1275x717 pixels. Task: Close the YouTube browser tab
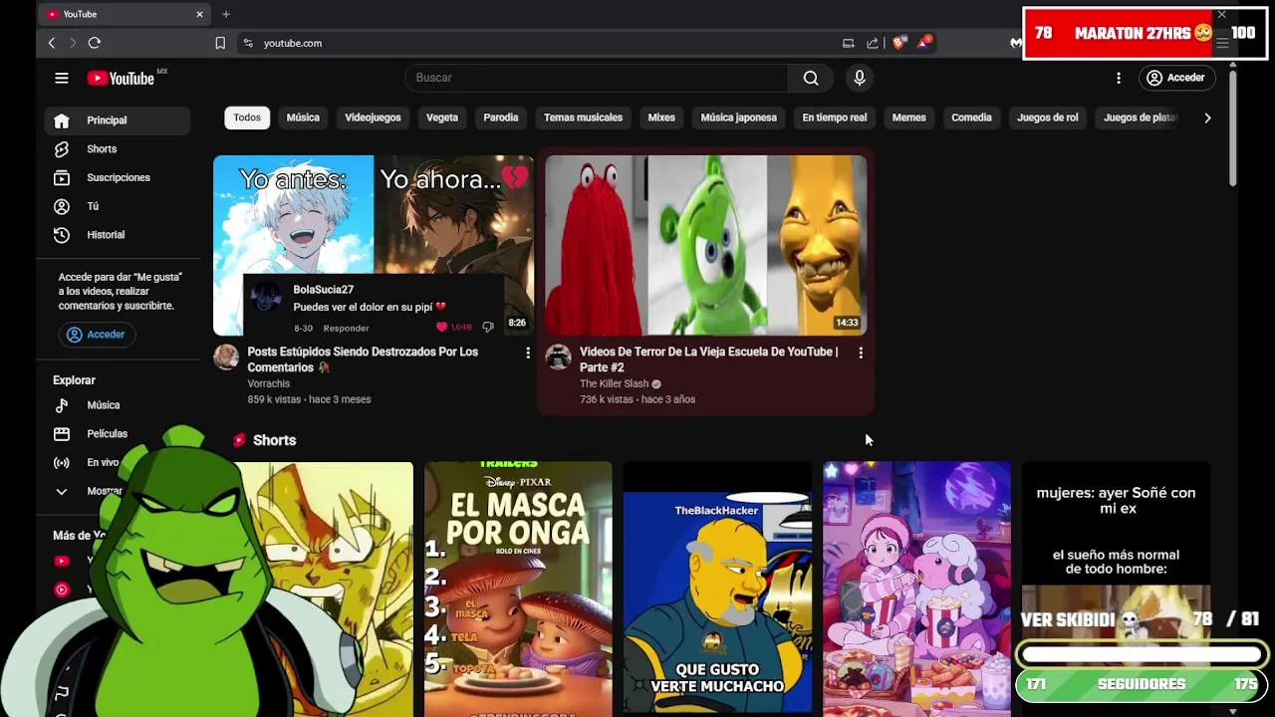coord(199,14)
